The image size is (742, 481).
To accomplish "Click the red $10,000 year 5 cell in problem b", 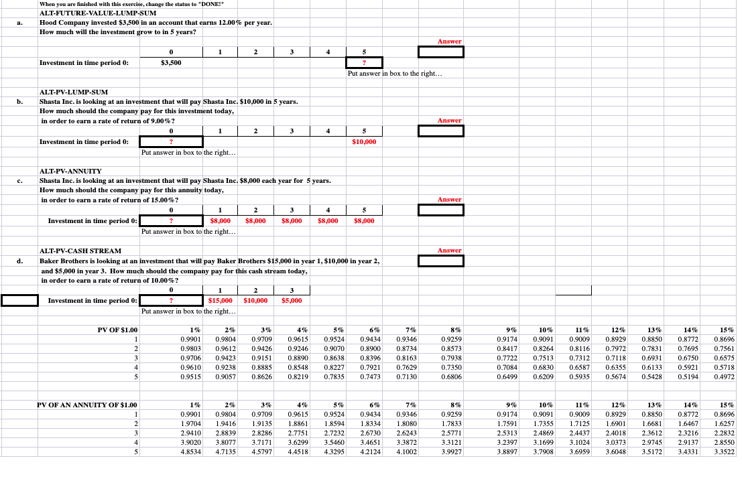I will coord(364,142).
